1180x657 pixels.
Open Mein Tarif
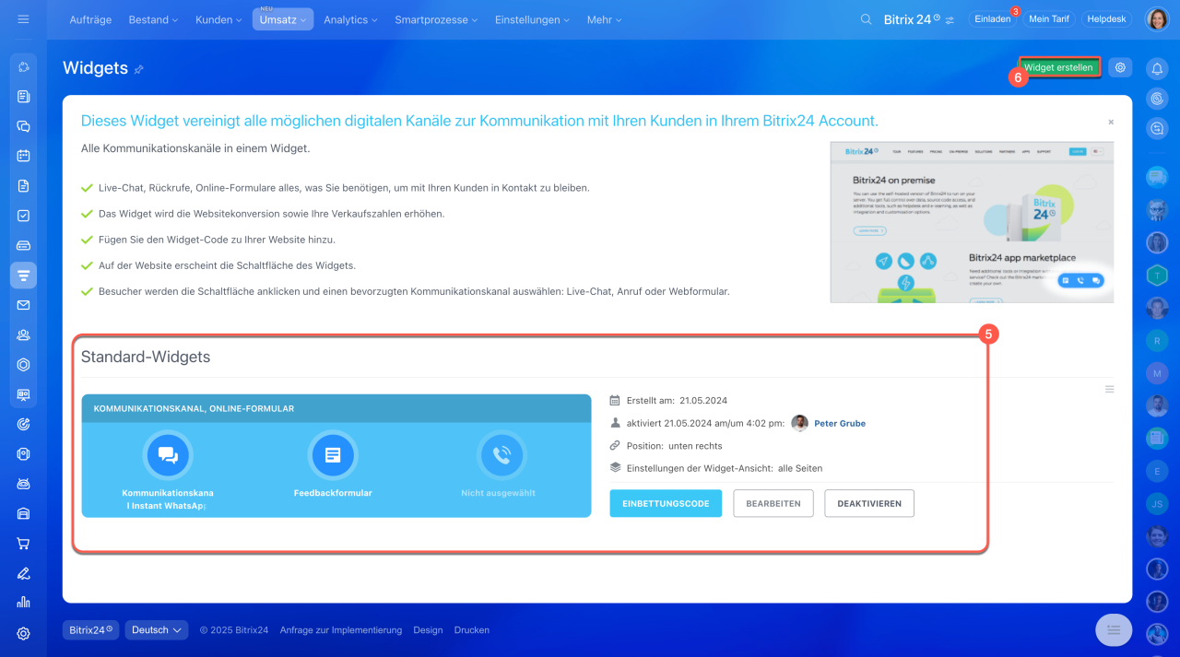tap(1049, 19)
